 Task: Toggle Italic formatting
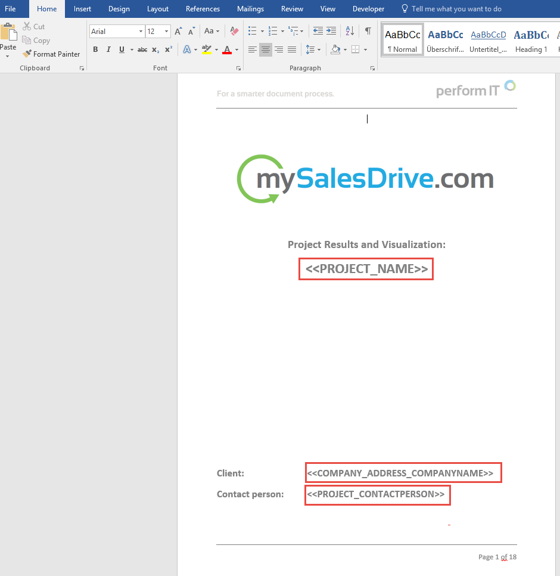pos(108,49)
